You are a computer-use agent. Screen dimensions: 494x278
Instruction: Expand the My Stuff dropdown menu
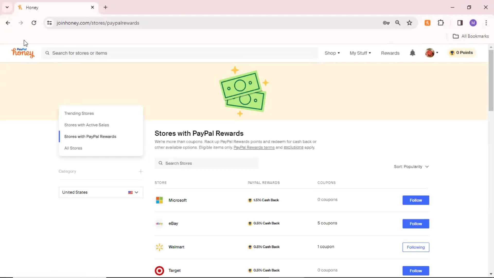[360, 53]
